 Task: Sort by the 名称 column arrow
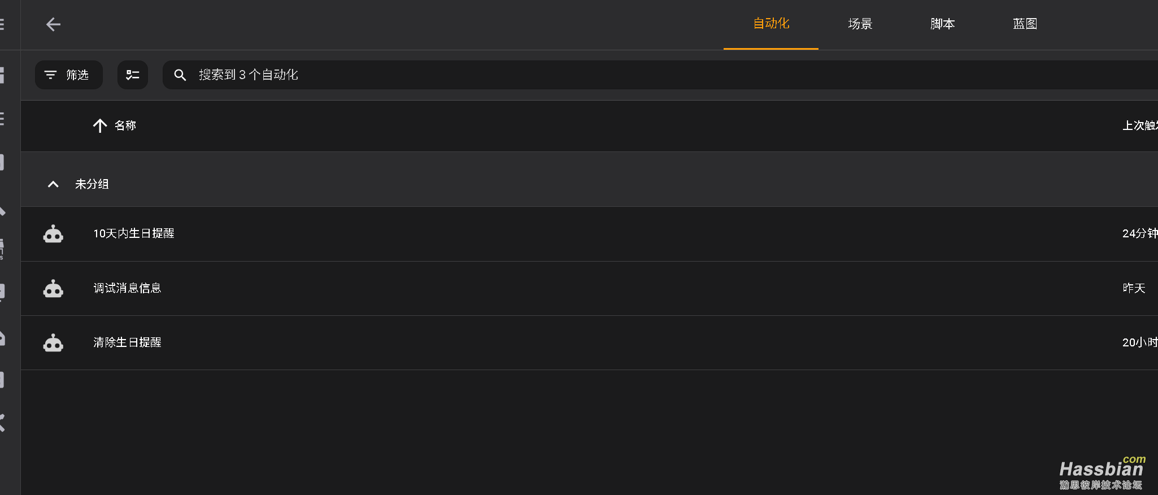coord(100,125)
